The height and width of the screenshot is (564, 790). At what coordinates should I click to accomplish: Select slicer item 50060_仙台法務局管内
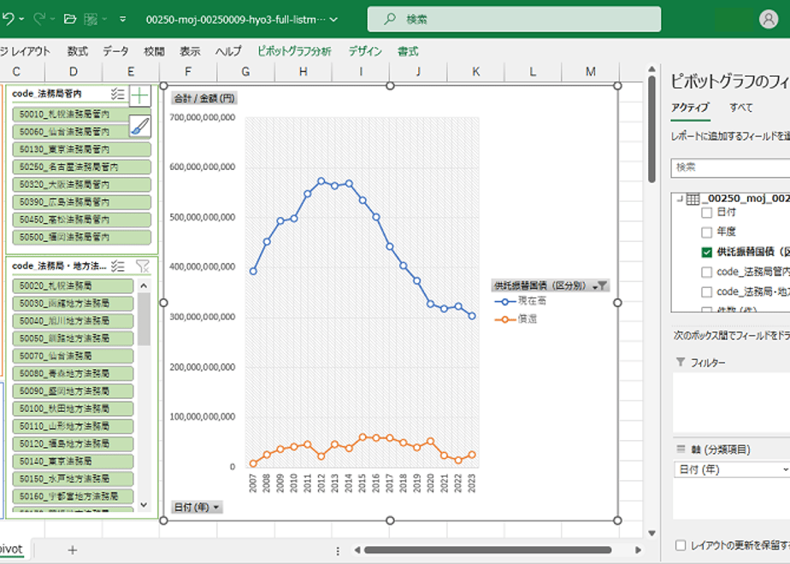(x=70, y=132)
